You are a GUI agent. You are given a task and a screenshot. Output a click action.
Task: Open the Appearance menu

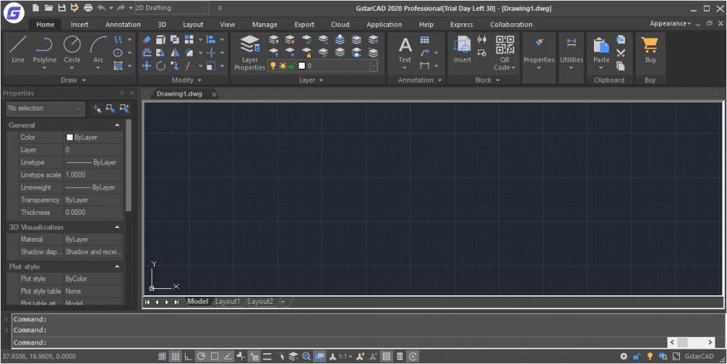(670, 24)
